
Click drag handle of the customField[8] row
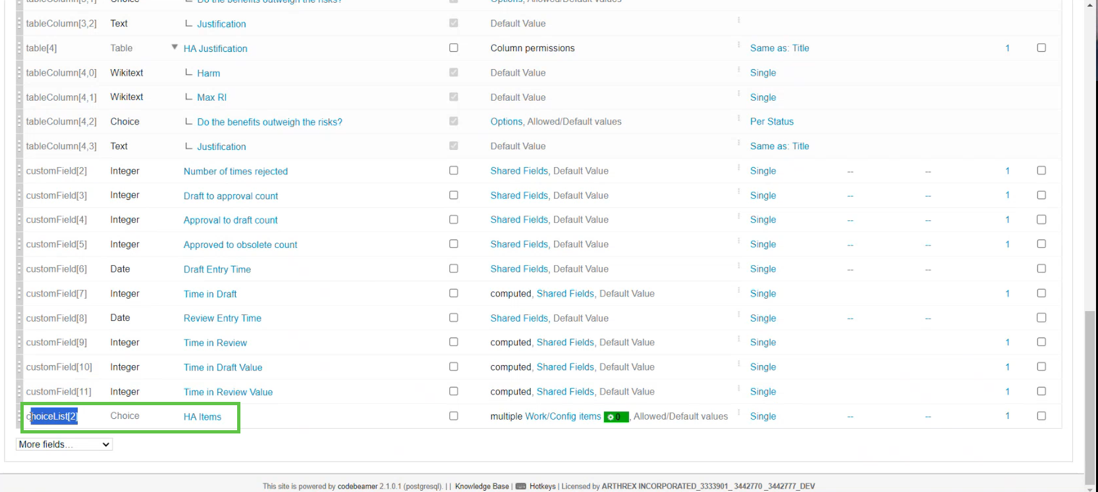click(20, 318)
